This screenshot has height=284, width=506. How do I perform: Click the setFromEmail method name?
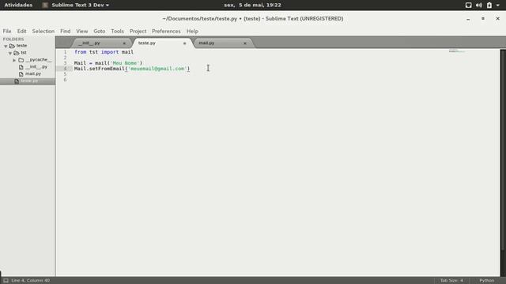click(108, 69)
